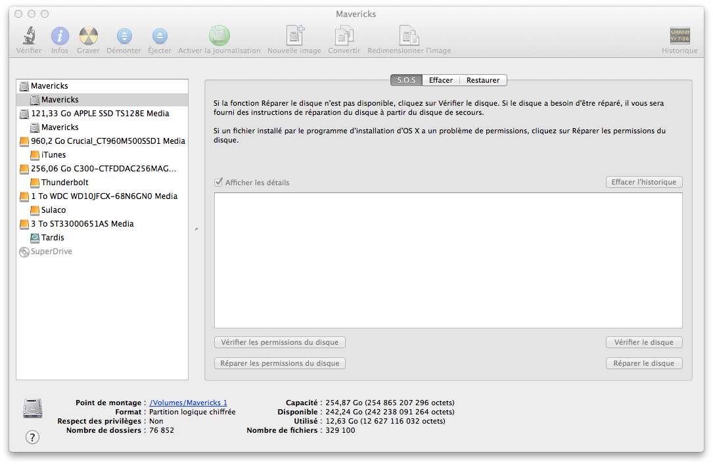Switch to the S.O.S tab
This screenshot has width=713, height=465.
pyautogui.click(x=406, y=80)
